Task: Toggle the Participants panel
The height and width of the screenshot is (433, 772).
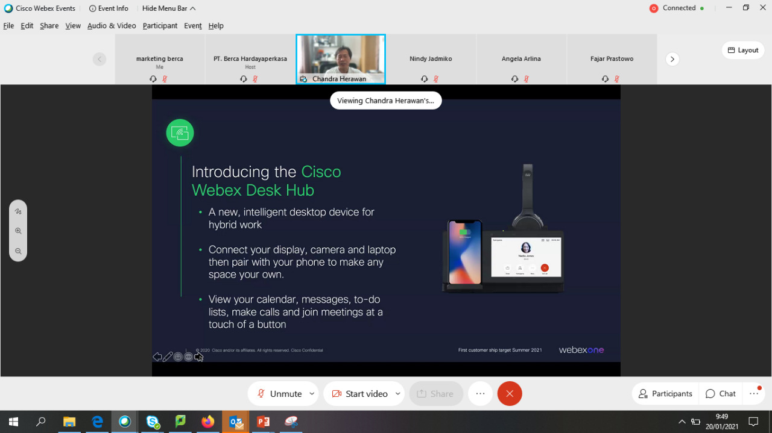Action: click(x=665, y=394)
